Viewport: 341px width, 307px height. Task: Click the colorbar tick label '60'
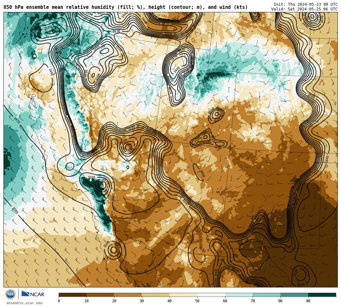pyautogui.click(x=225, y=301)
